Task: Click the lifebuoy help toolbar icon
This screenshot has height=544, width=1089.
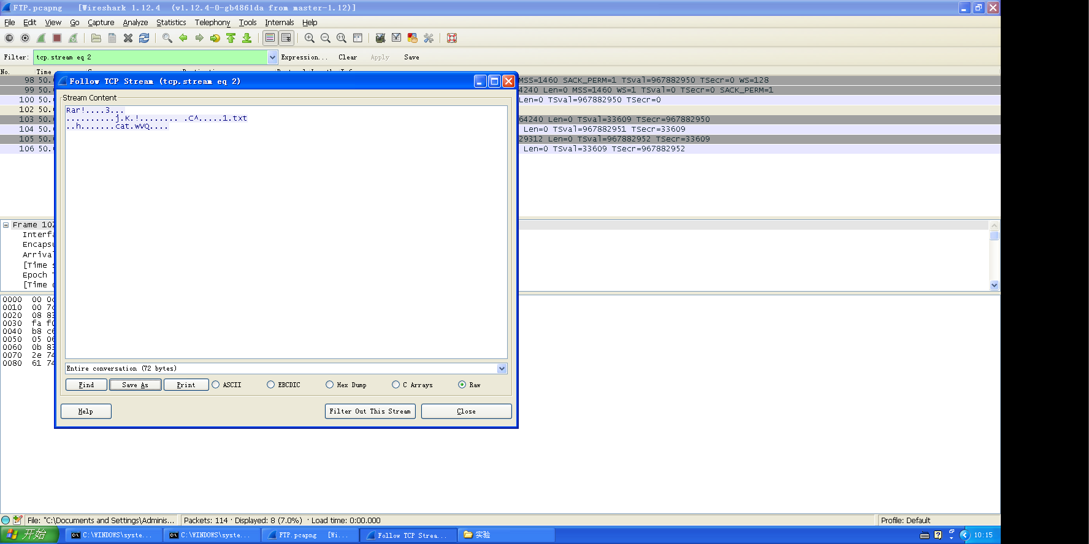Action: point(452,38)
